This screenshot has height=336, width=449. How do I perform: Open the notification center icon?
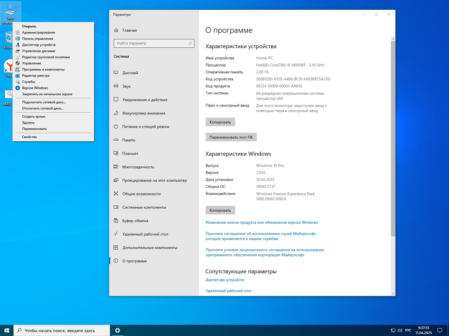point(440,330)
